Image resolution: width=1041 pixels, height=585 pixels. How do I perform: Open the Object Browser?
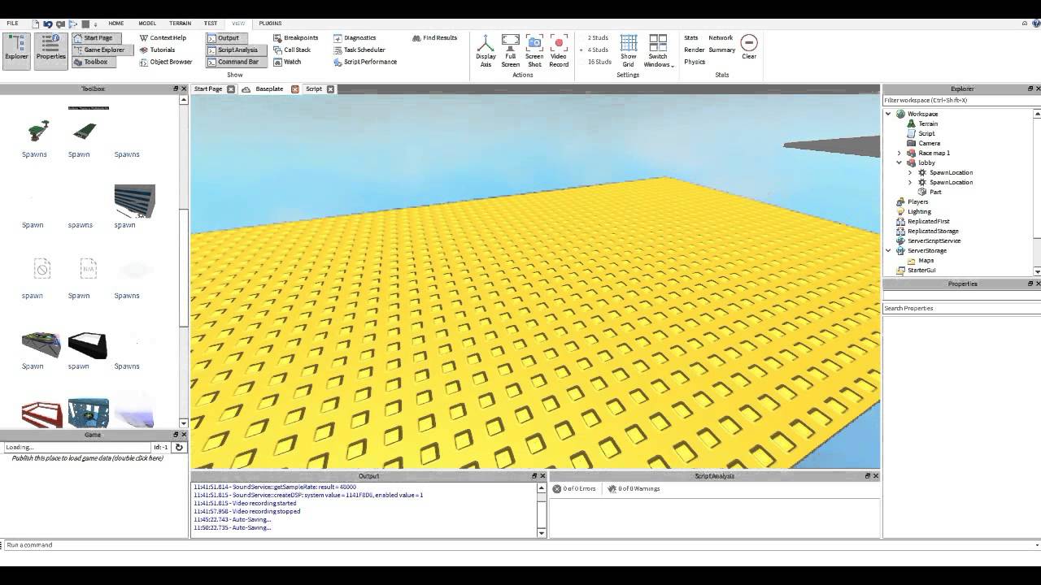(165, 62)
